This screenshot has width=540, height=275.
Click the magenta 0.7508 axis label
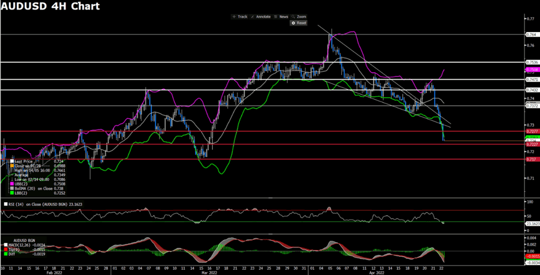point(532,69)
